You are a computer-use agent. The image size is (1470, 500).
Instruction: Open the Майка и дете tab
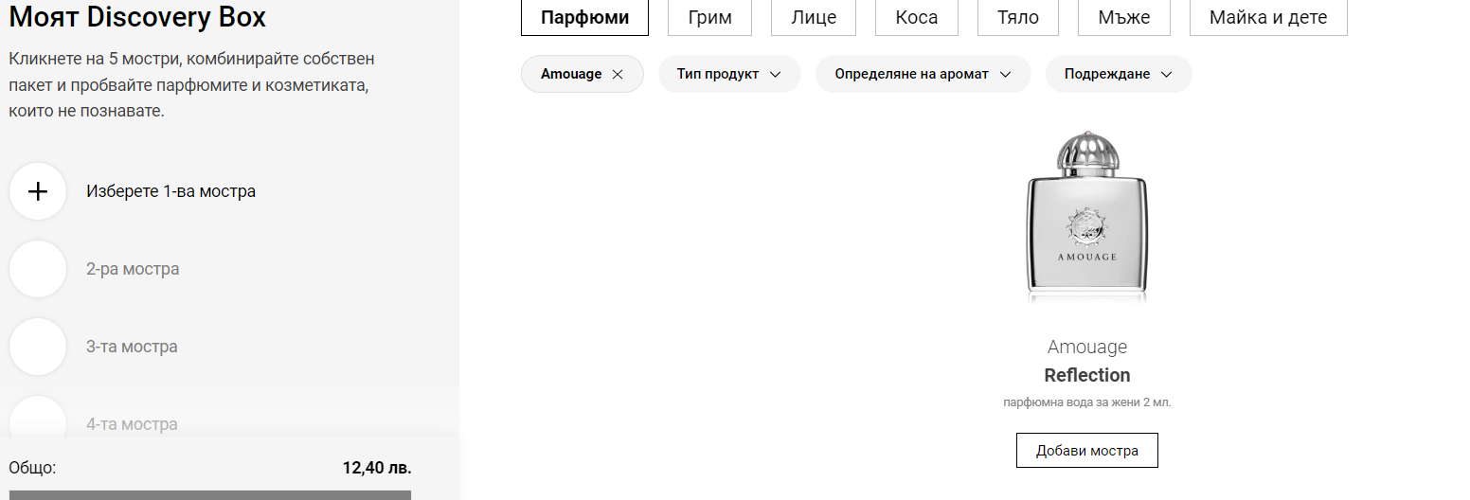click(x=1267, y=17)
